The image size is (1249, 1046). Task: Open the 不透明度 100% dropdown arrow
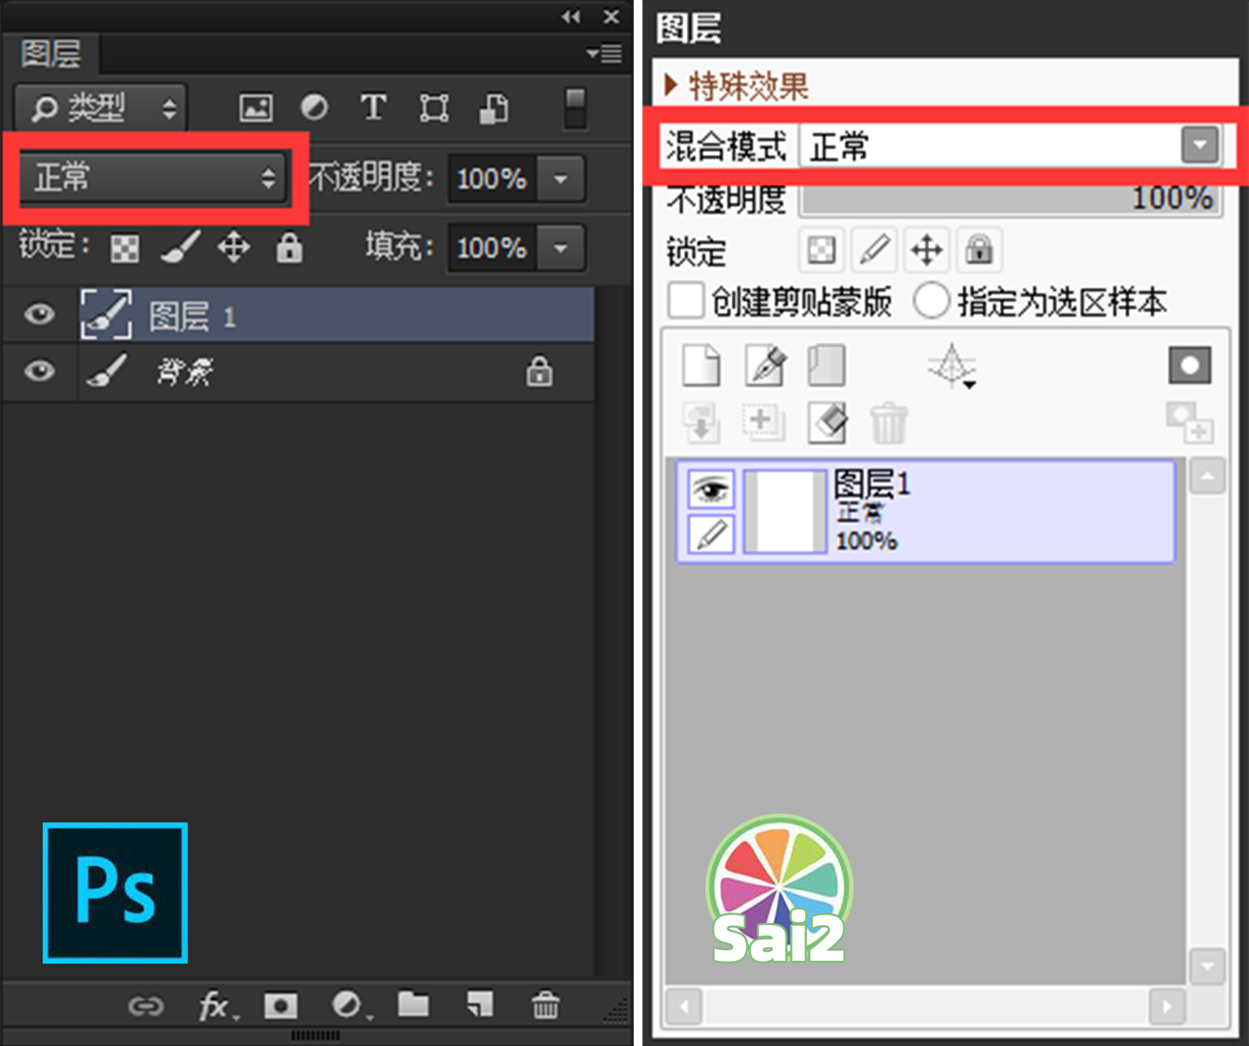(x=560, y=178)
